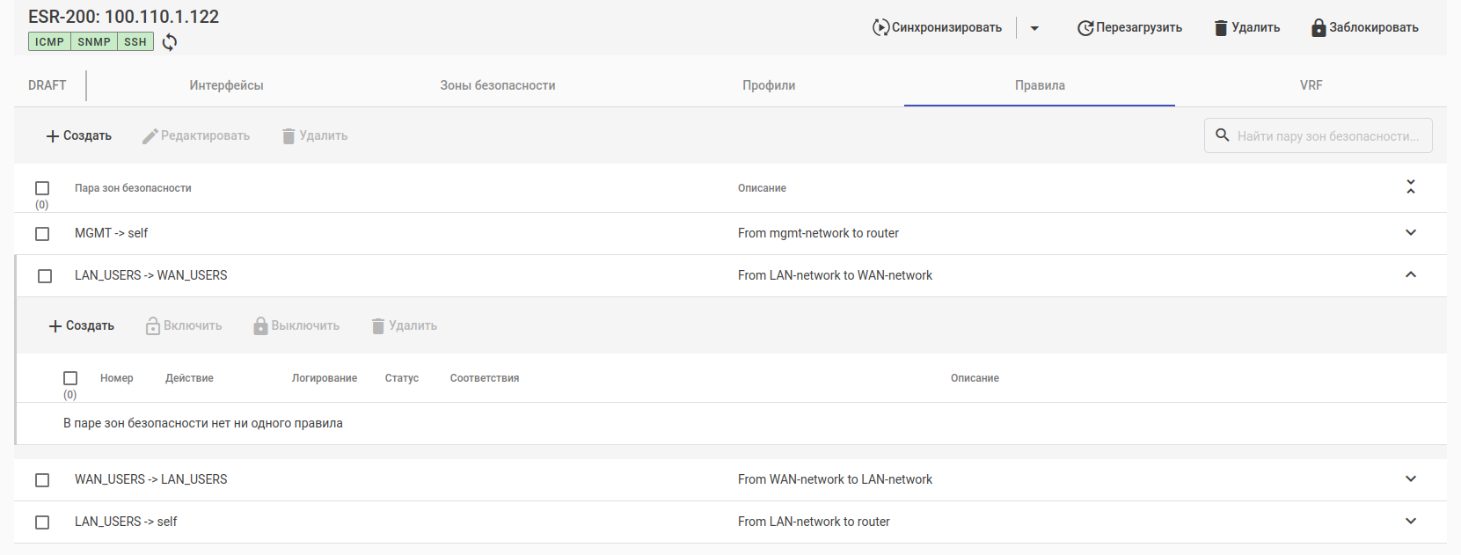The height and width of the screenshot is (555, 1461).
Task: Click the pencil Редактировать icon
Action: coord(150,136)
